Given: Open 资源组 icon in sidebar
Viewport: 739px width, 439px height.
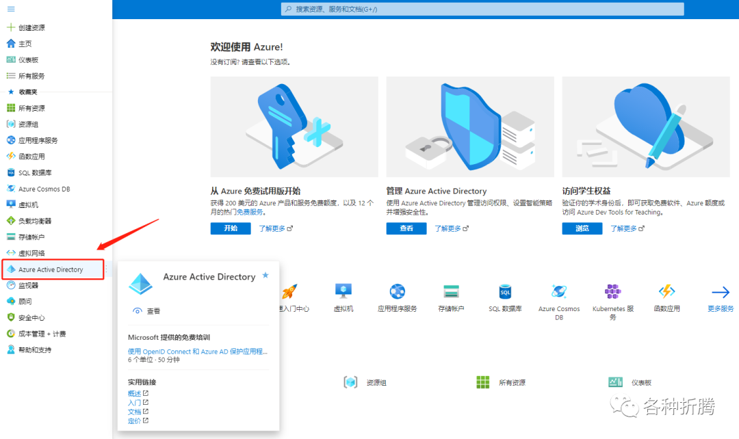Looking at the screenshot, I should point(11,124).
